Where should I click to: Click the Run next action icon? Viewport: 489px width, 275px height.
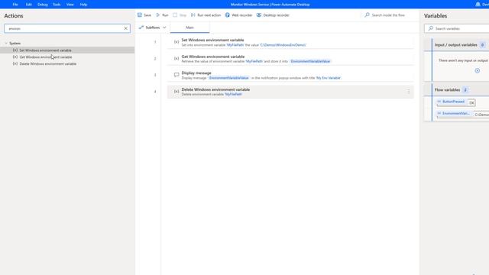tap(193, 15)
